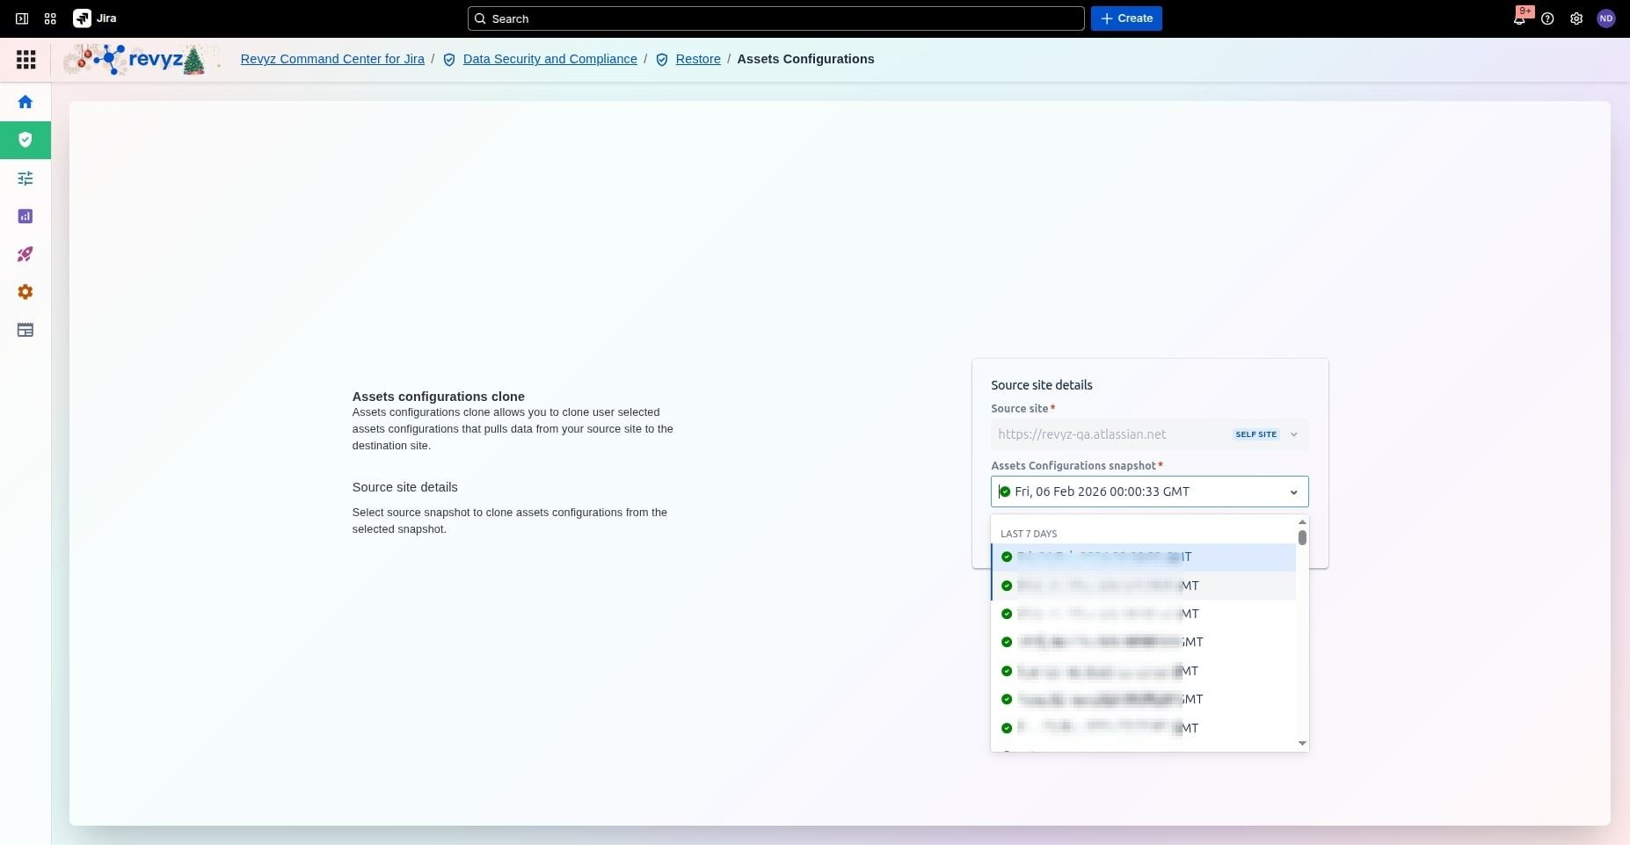Go to Data Security and Compliance breadcrumb
1630x845 pixels.
coord(549,59)
